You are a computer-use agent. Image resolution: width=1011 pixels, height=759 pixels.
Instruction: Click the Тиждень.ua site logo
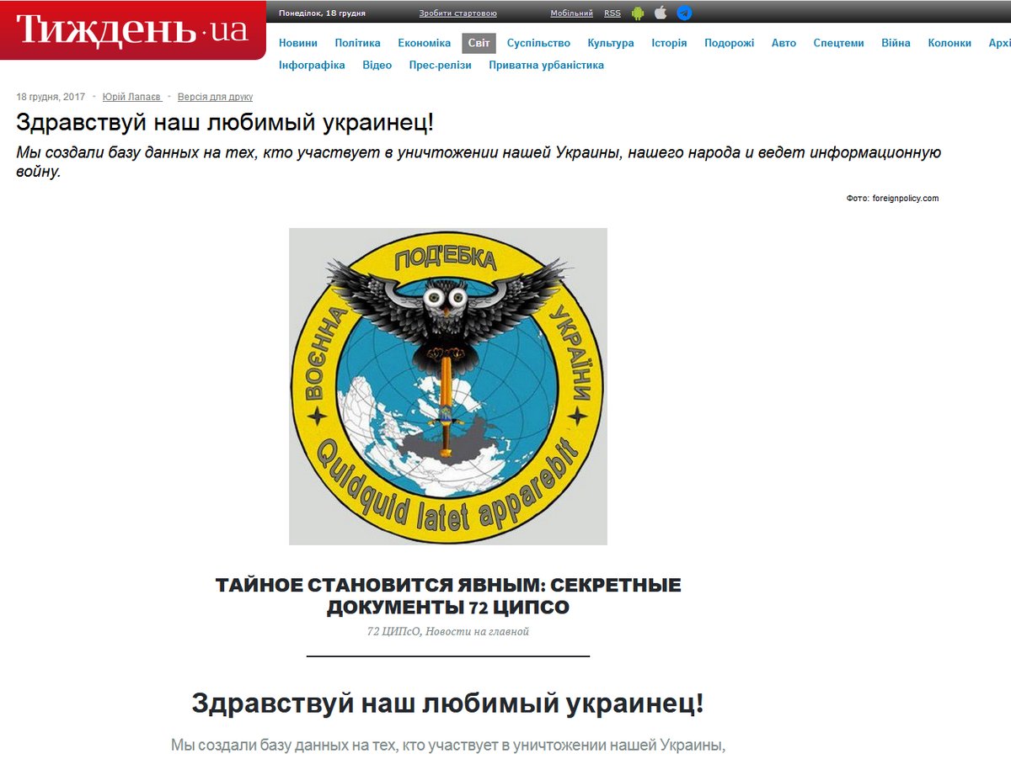pos(132,29)
